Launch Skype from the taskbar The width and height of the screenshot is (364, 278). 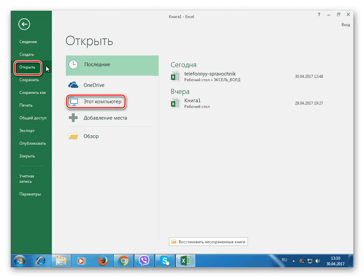[x=165, y=261]
